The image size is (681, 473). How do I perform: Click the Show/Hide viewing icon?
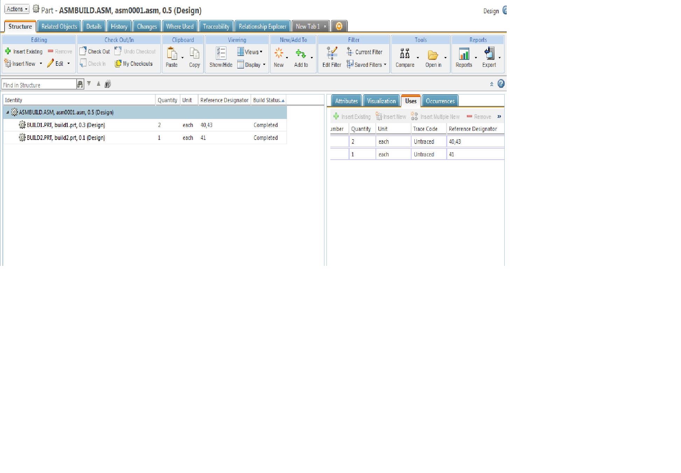pos(221,54)
